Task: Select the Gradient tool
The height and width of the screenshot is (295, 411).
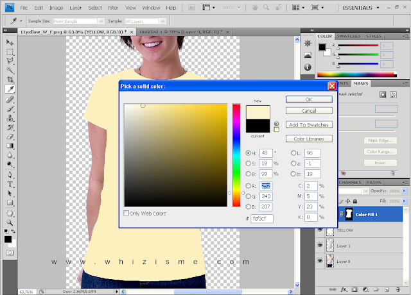Action: (10, 146)
